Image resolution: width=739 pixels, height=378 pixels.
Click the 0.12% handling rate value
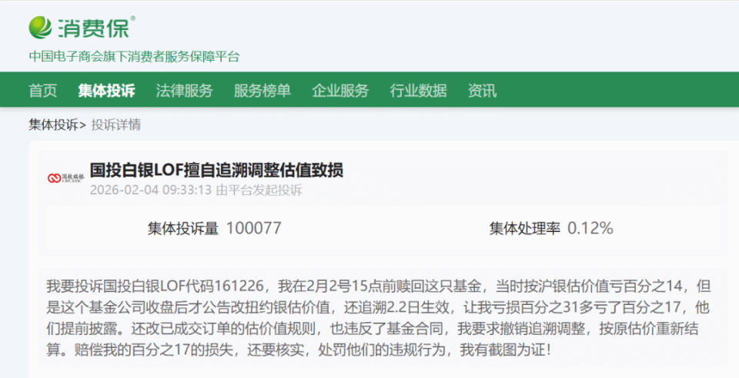click(x=590, y=228)
